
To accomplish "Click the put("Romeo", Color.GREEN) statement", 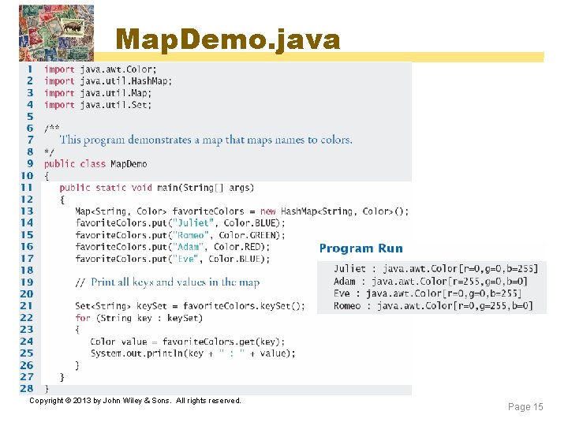I will [180, 235].
